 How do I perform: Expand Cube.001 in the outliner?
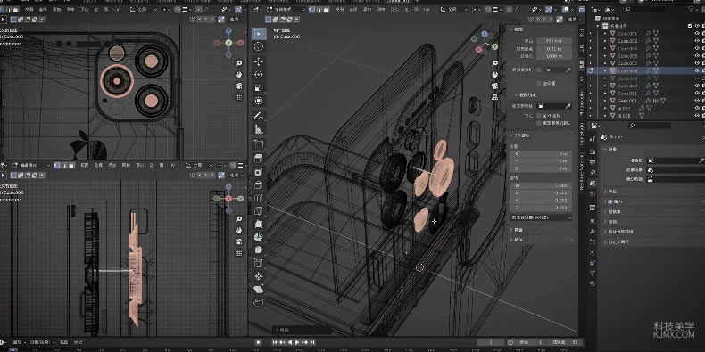pos(605,34)
